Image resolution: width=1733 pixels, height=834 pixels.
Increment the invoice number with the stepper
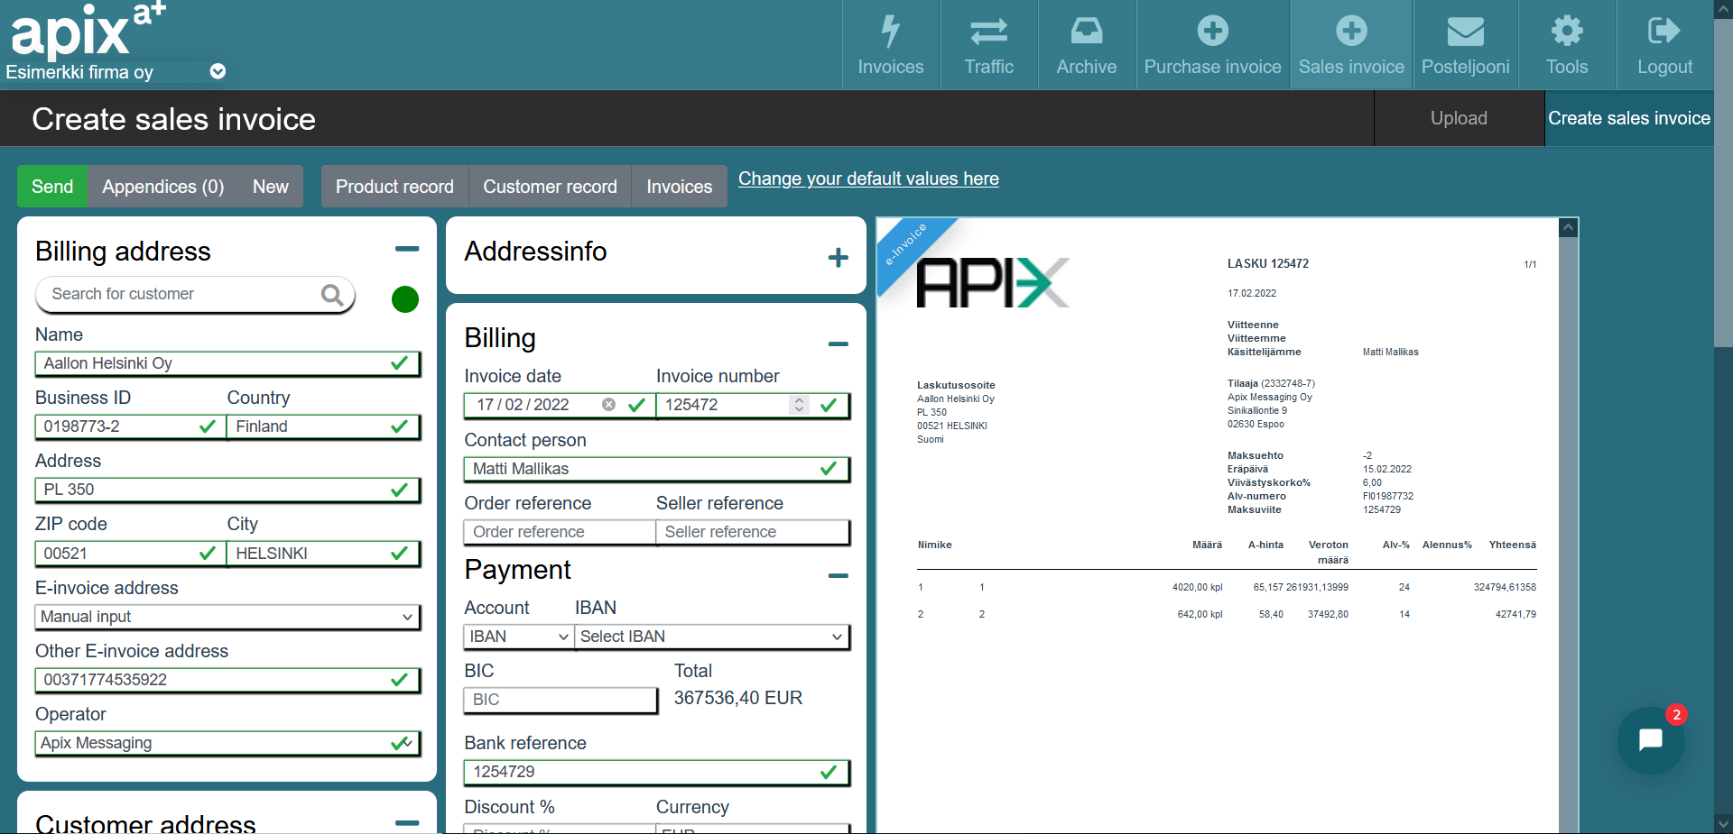[x=798, y=400]
